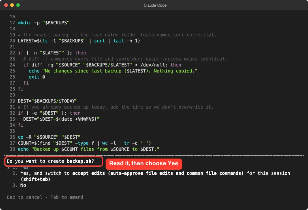Viewport: 308px width, 210px height.
Task: Click the exit 0 line
Action: 37,77
